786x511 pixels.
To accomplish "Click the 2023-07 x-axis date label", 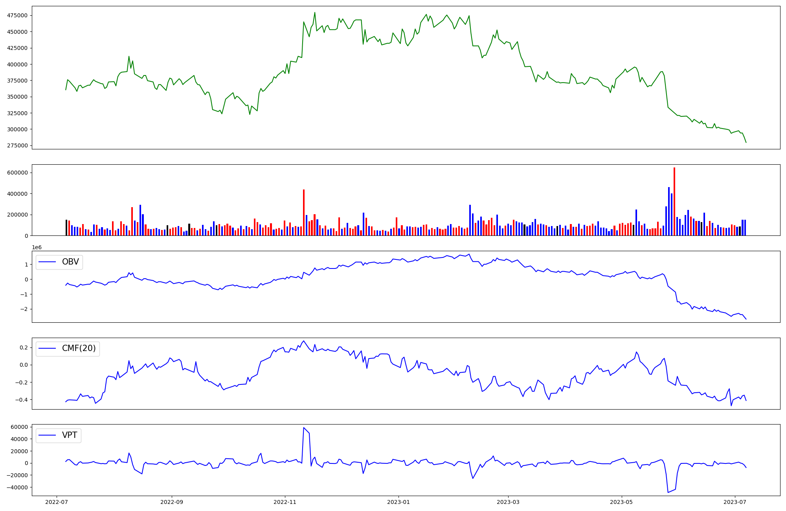I will 735,502.
